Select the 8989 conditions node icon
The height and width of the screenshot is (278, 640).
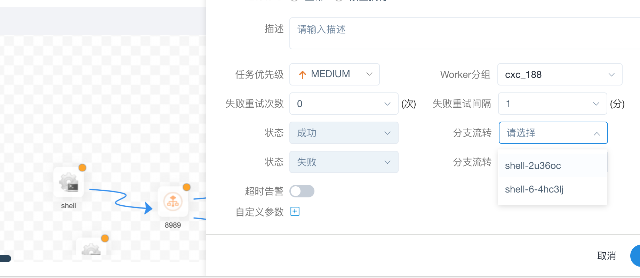pos(173,202)
